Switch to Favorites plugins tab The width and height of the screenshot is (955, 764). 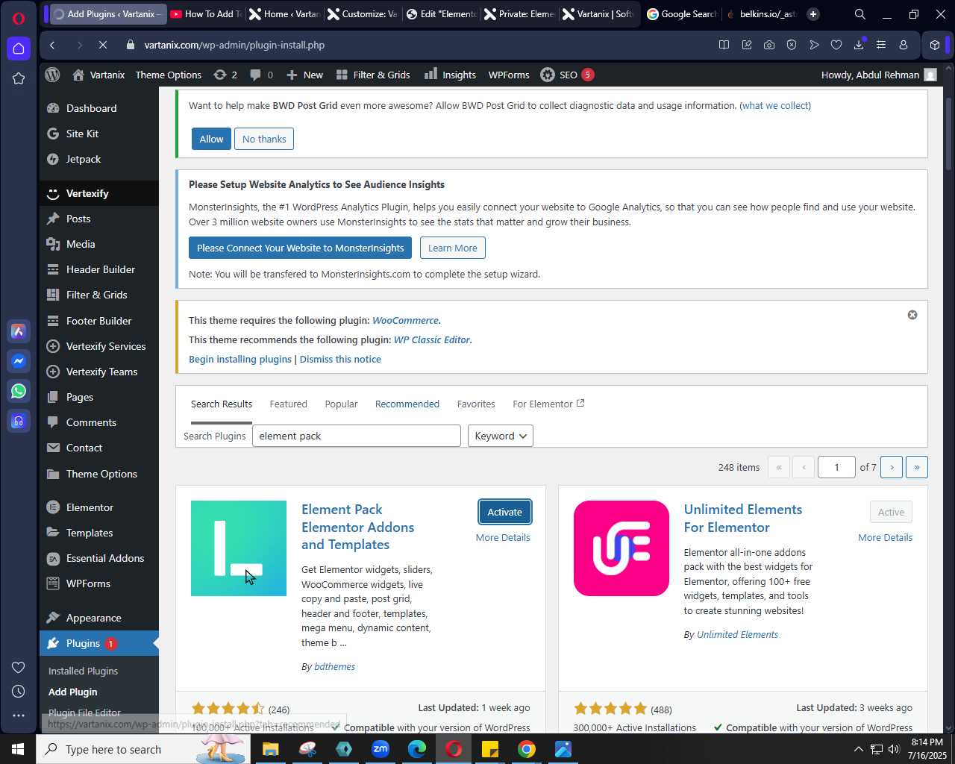point(476,404)
